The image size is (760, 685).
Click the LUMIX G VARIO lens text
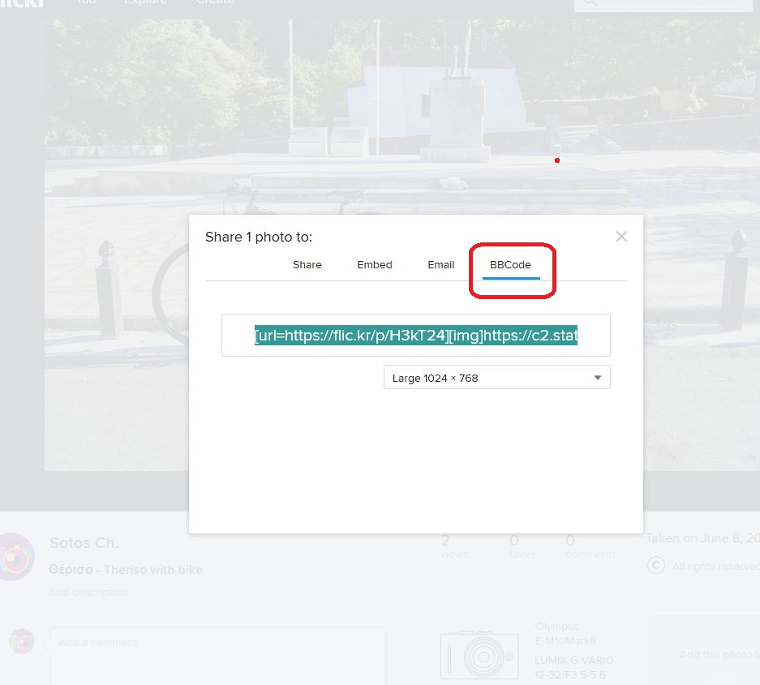pos(574,667)
